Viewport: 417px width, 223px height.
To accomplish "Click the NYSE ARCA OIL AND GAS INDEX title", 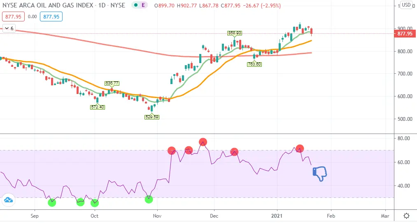I will pyautogui.click(x=48, y=5).
